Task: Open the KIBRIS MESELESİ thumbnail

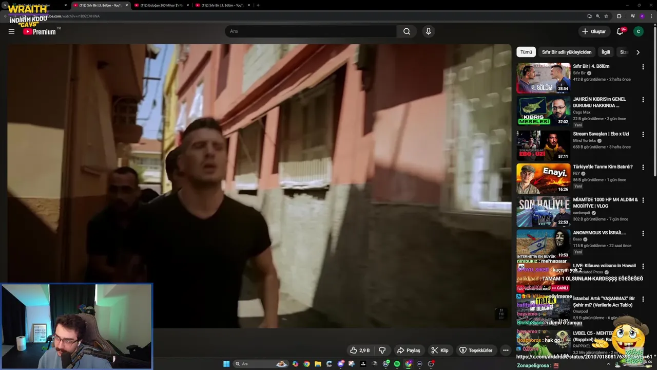Action: (x=543, y=111)
